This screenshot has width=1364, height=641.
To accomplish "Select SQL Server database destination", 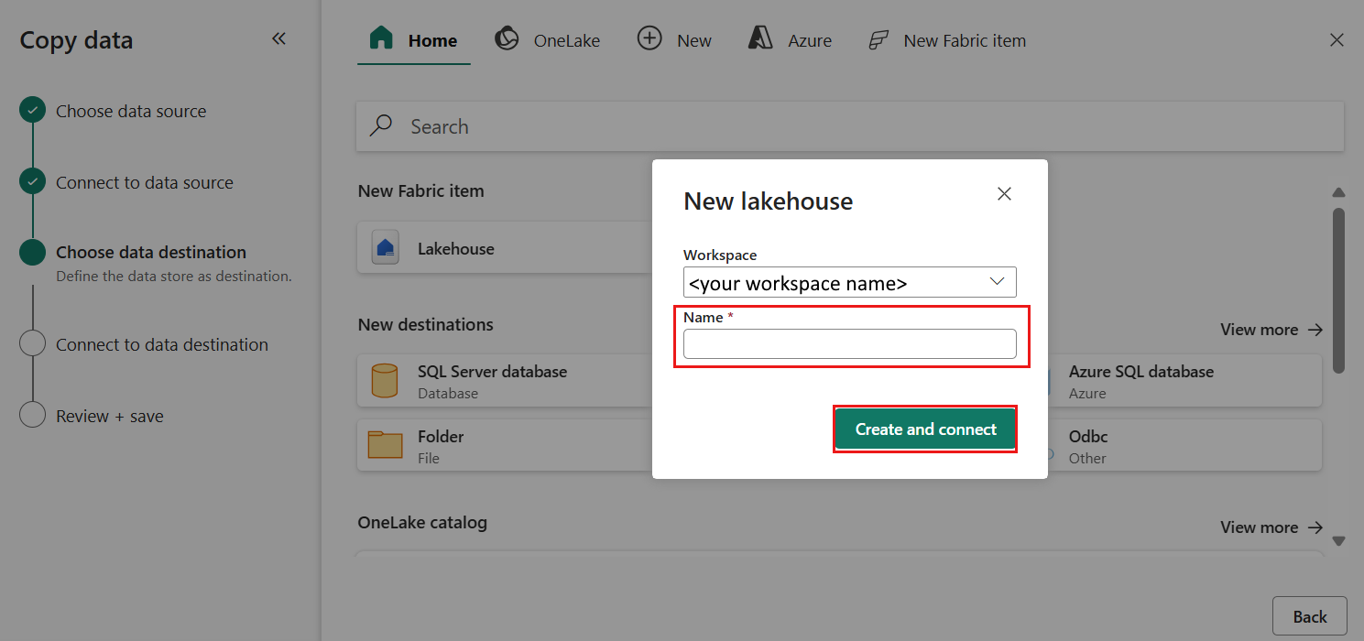I will pyautogui.click(x=505, y=381).
